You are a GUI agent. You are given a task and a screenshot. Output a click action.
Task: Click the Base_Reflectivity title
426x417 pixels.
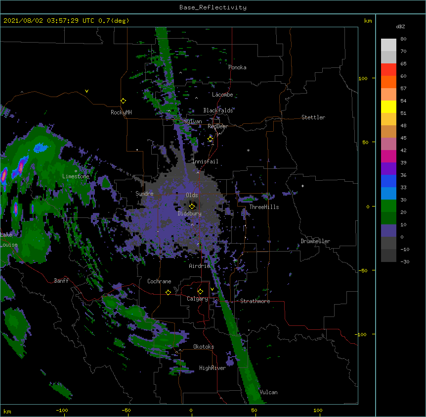(x=213, y=7)
